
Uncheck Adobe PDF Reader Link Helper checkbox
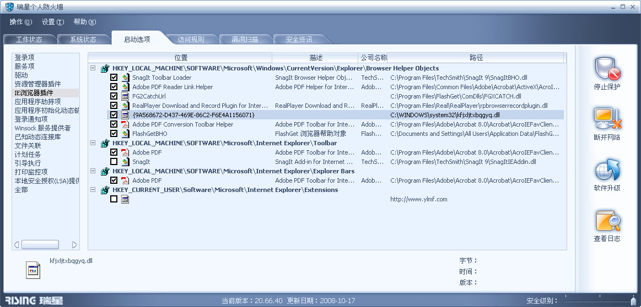pos(114,87)
